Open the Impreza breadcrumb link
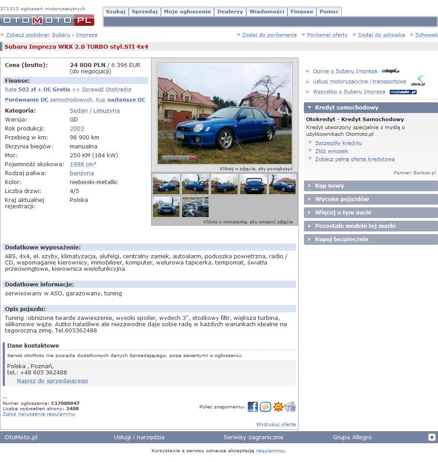 [x=87, y=35]
